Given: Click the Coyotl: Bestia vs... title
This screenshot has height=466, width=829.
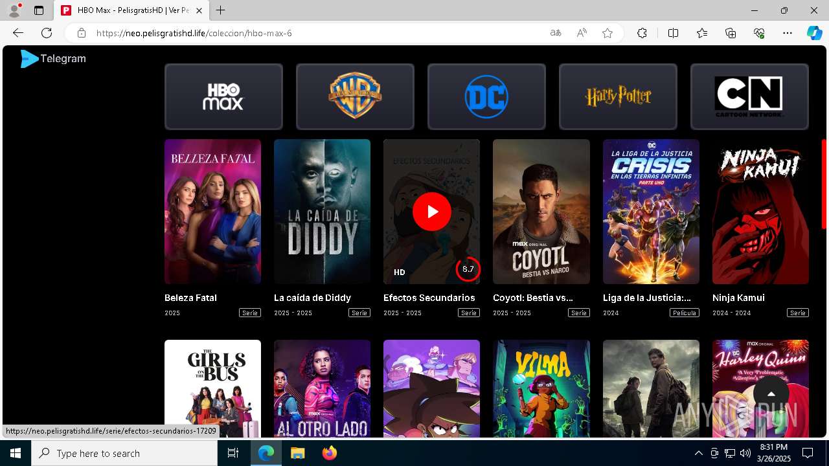Looking at the screenshot, I should click(x=533, y=298).
